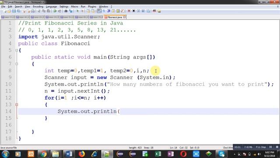Undo with the green arrow icon
280x158 pixels.
(55, 11)
